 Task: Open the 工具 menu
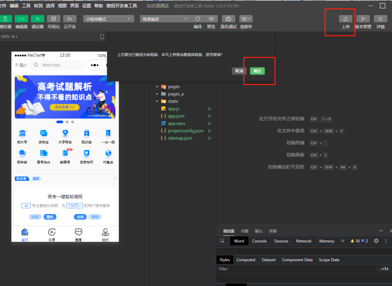pos(26,6)
